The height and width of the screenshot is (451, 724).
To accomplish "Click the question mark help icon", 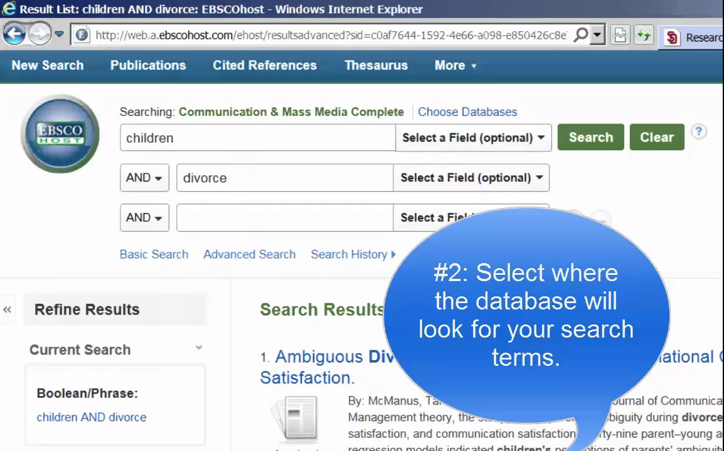I will tap(699, 132).
